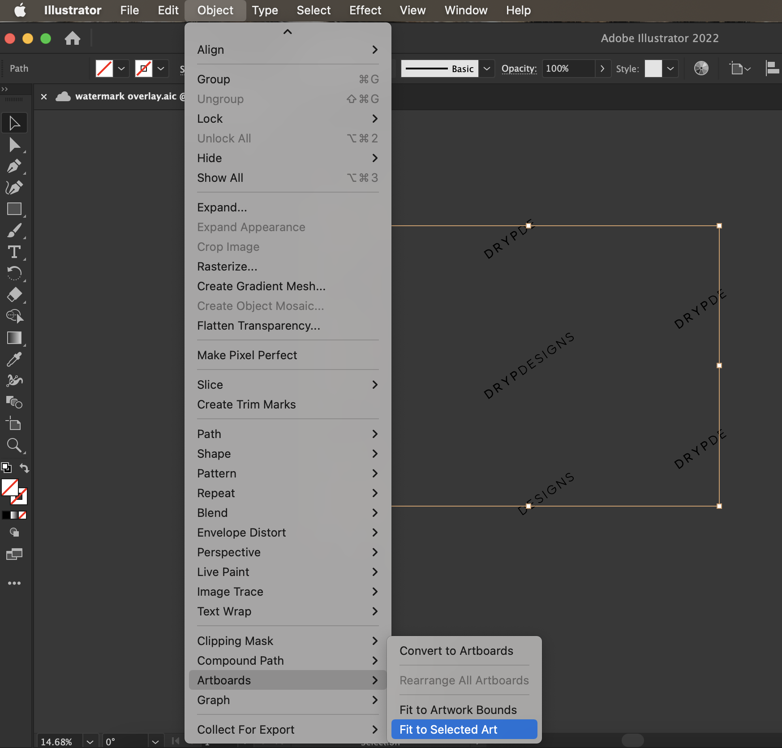Select the Shape Builder tool

click(14, 316)
